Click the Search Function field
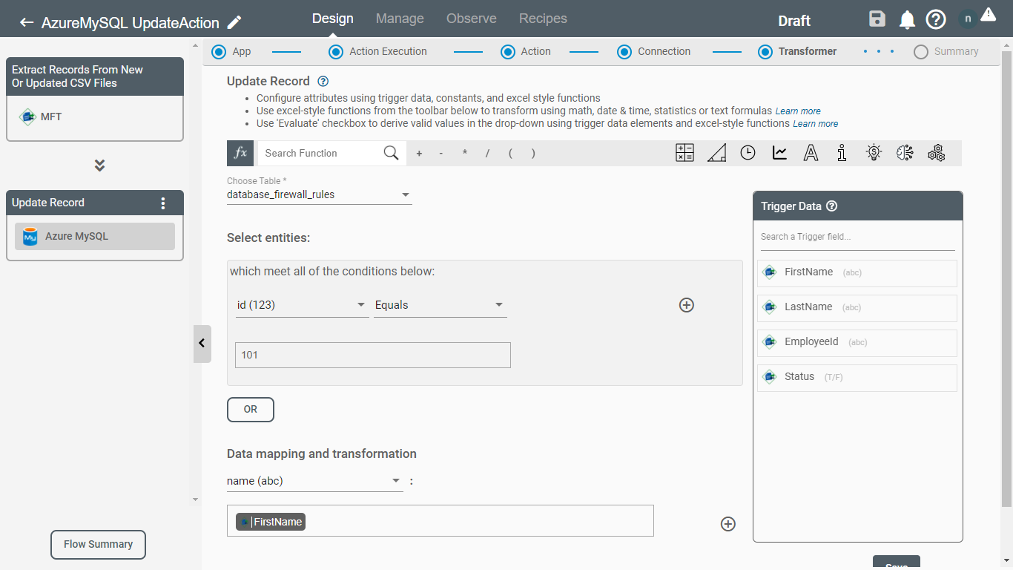 coord(319,153)
